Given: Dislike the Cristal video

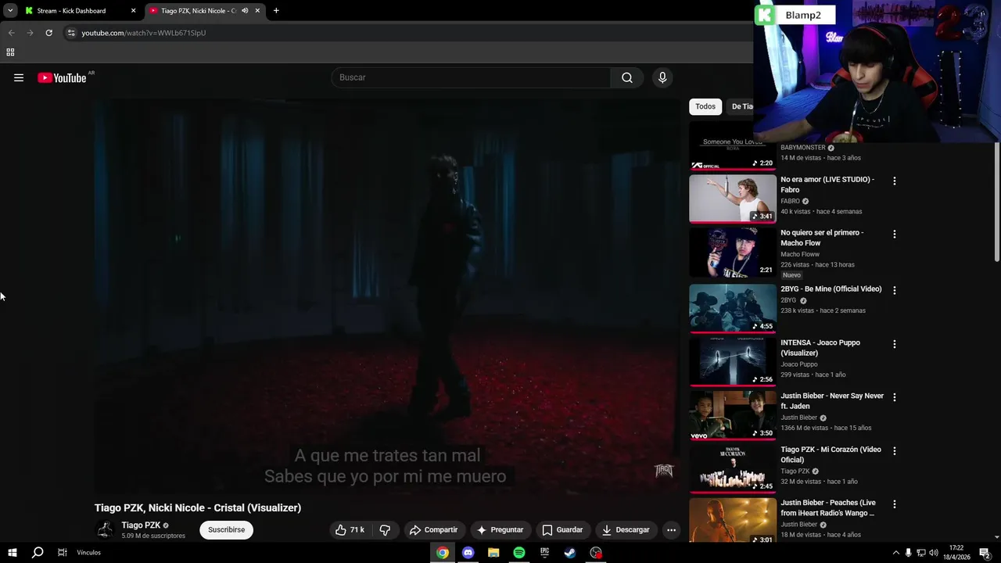Looking at the screenshot, I should coord(385,529).
